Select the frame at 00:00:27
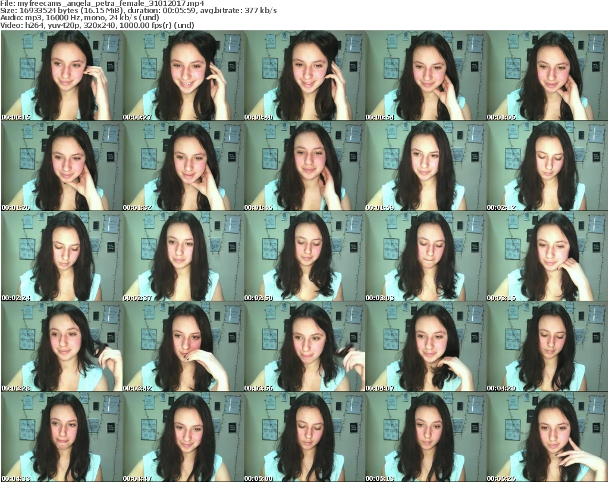 (183, 75)
